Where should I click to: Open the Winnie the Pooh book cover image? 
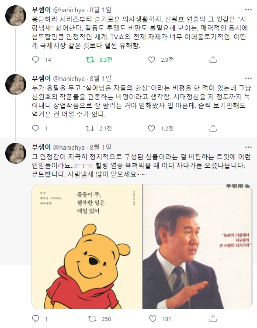87,247
